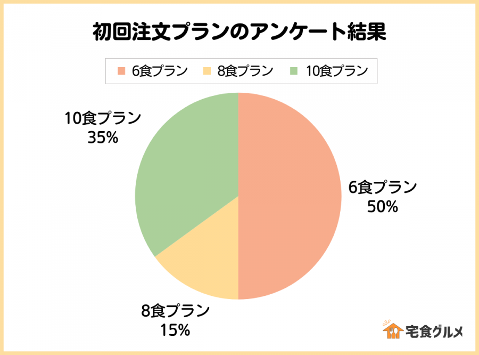The width and height of the screenshot is (479, 355).
Task: Click the green 10食プラン legend marker
Action: click(x=294, y=71)
